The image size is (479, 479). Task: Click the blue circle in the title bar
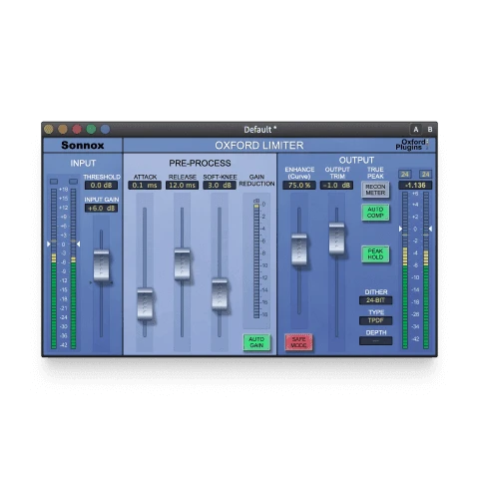click(x=105, y=129)
